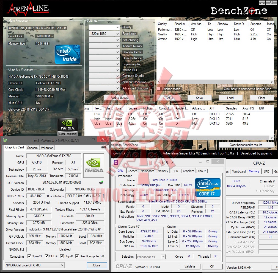278x273 pixels.
Task: Enable the Ranked mode checkbox
Action: [158, 89]
